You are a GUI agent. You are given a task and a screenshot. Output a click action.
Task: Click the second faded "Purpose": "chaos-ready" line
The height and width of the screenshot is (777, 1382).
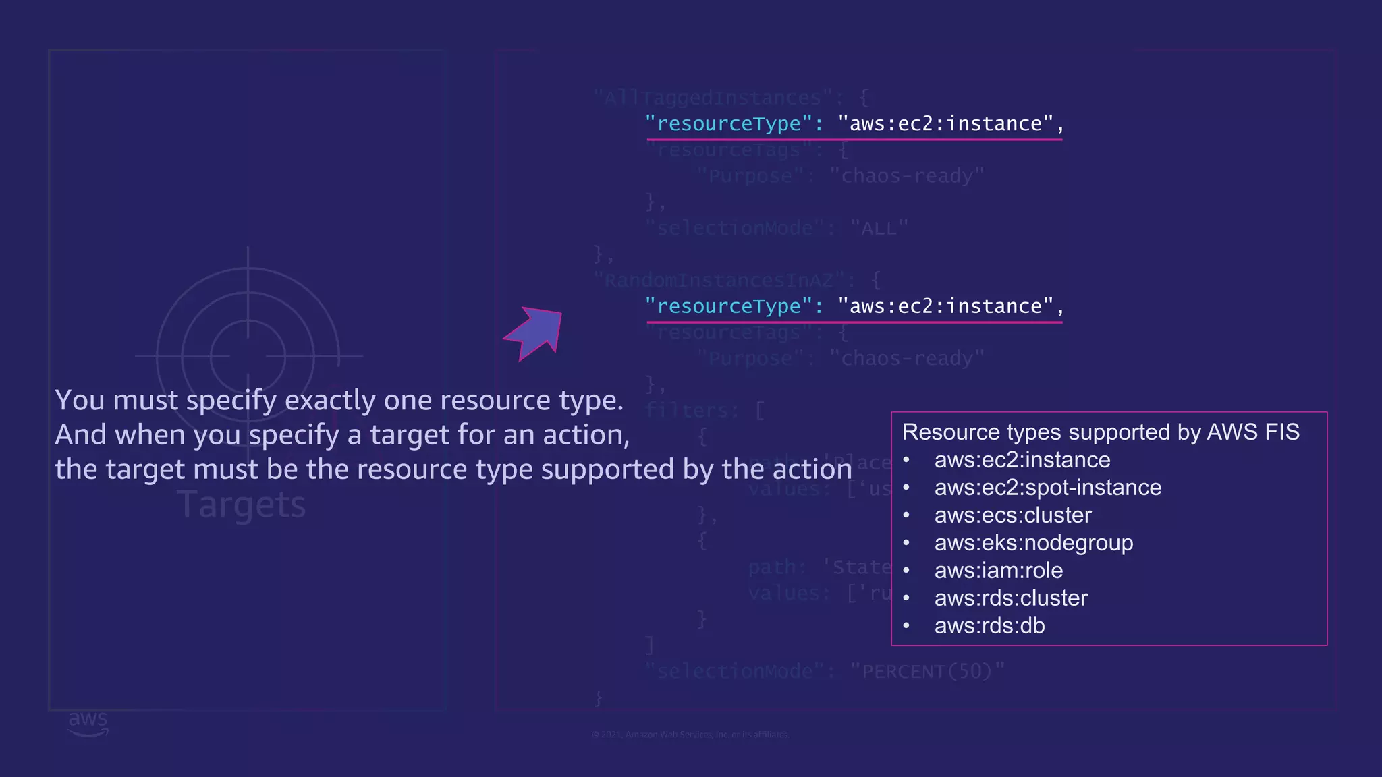(840, 359)
